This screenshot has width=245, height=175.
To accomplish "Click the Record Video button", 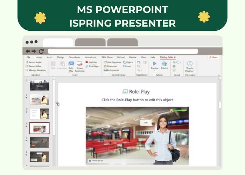I will point(34,66).
